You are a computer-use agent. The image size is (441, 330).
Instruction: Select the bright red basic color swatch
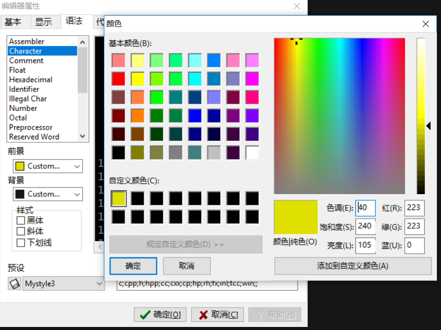[119, 79]
